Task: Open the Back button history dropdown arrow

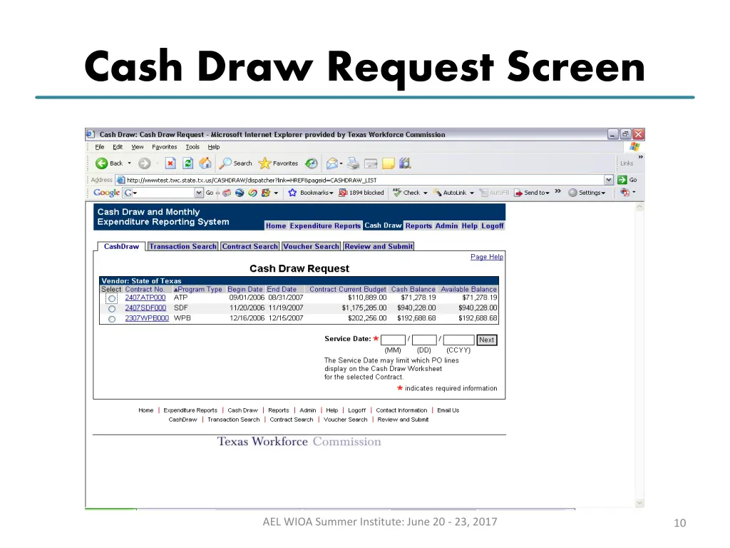Action: pyautogui.click(x=130, y=163)
